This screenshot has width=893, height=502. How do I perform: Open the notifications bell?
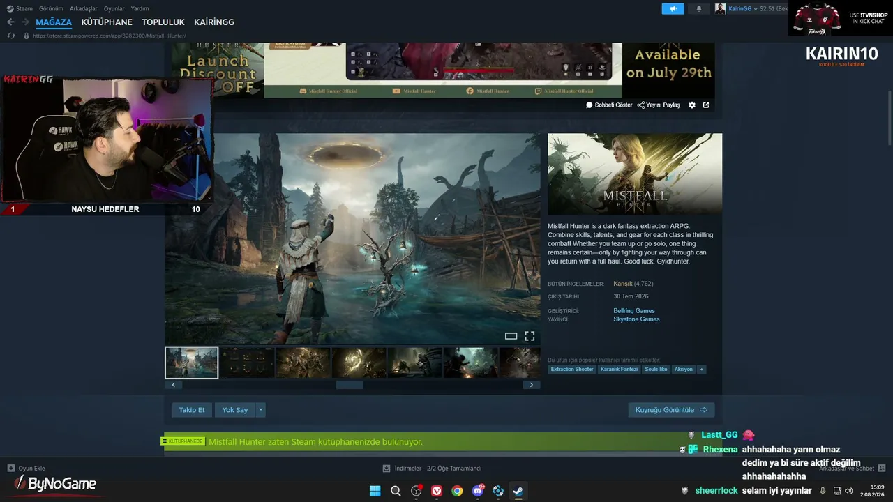click(x=699, y=8)
